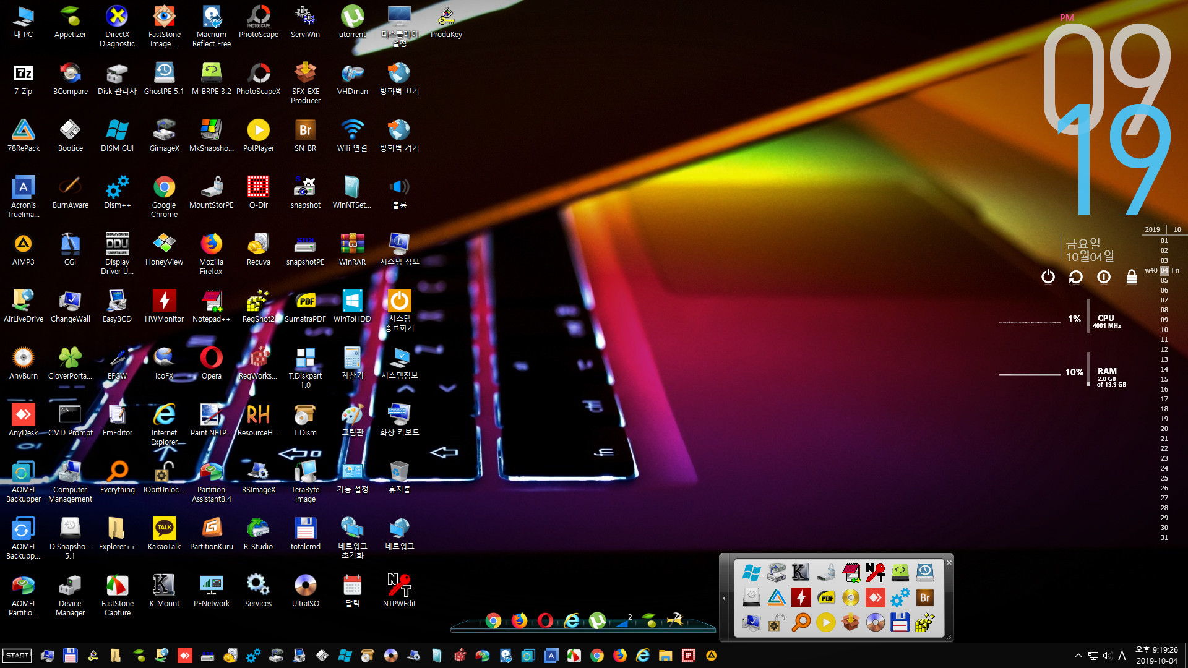Open Internet Explorer from the taskbar
The image size is (1188, 668).
pos(643,656)
